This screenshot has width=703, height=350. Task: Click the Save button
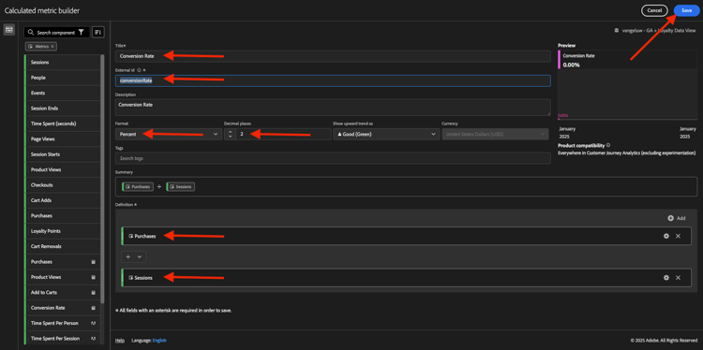[x=686, y=10]
